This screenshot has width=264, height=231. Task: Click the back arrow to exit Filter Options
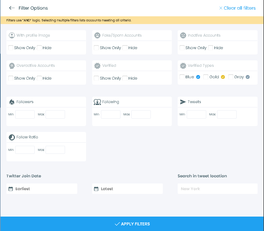click(x=12, y=8)
